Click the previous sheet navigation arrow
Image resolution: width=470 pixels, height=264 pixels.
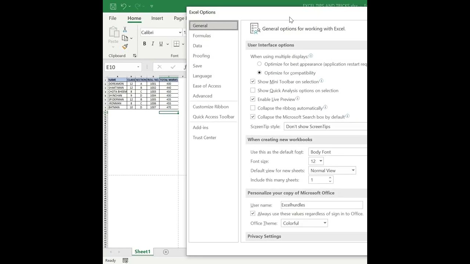click(x=111, y=252)
